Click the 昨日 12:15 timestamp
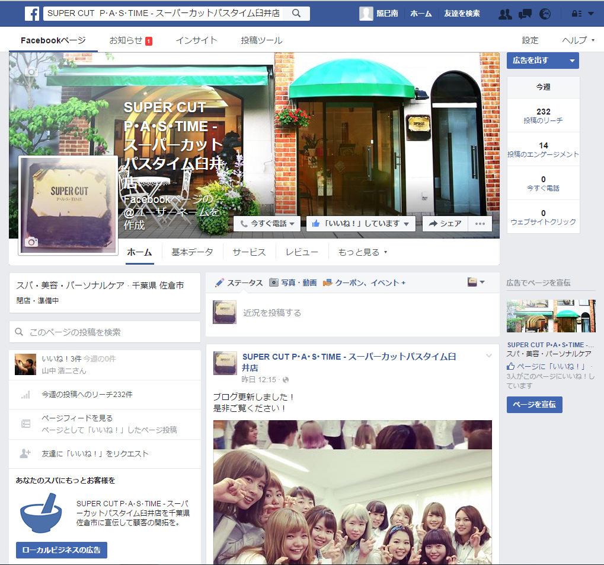604x565 pixels. click(x=259, y=380)
